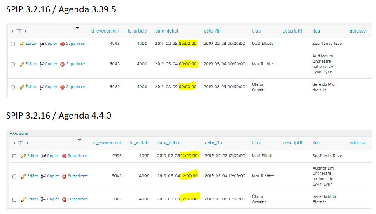Viewport: 376px width, 214px height.
Task: Click titre cell 'Max Richter' in bottom table
Action: [x=263, y=176]
